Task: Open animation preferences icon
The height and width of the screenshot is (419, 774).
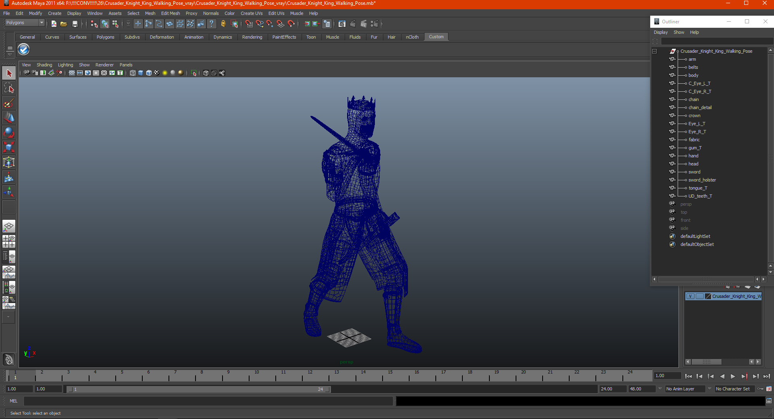Action: click(x=769, y=389)
